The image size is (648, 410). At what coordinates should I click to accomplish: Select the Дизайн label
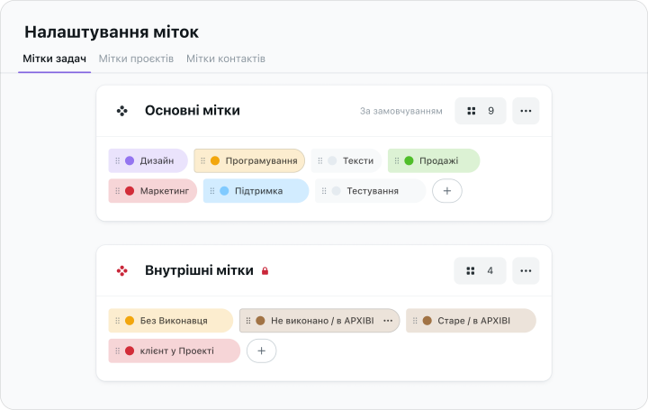click(x=148, y=160)
